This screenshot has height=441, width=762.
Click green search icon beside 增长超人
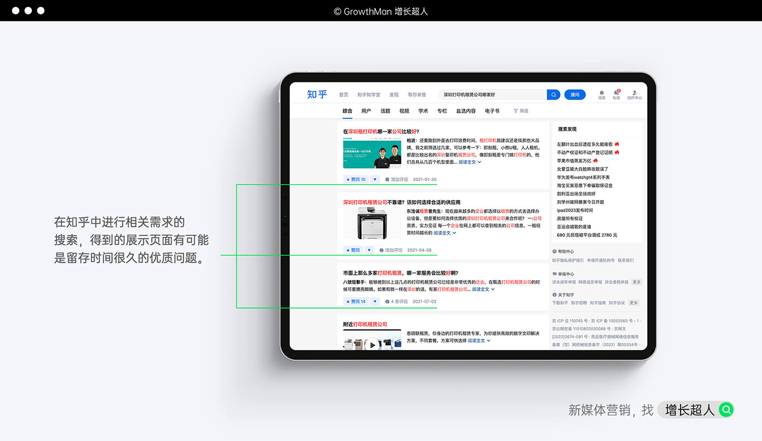tap(726, 410)
